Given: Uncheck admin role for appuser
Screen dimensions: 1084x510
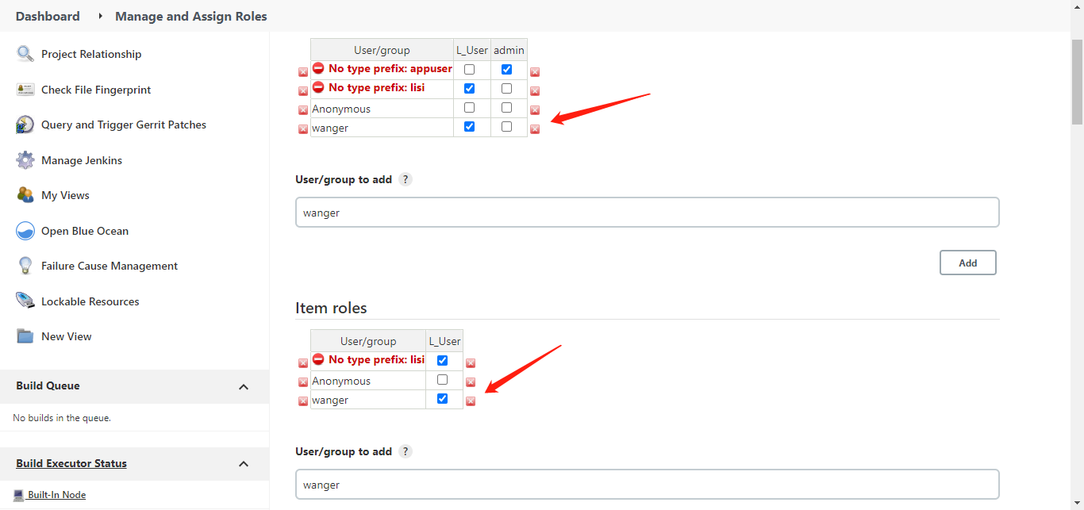Looking at the screenshot, I should (x=507, y=70).
